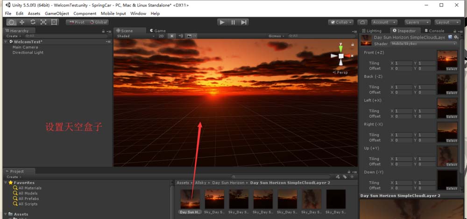Open the Window menu
Image resolution: width=467 pixels, height=219 pixels.
coord(138,14)
